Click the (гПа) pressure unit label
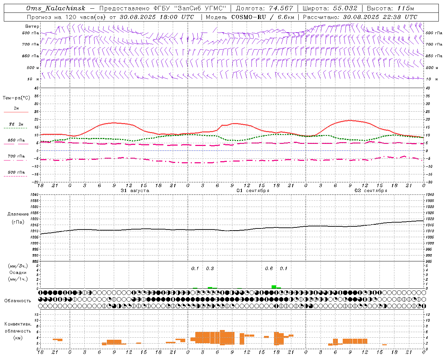 coord(18,222)
